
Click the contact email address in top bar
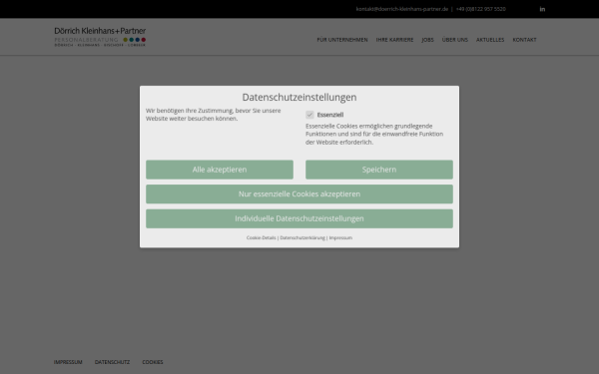tap(402, 9)
